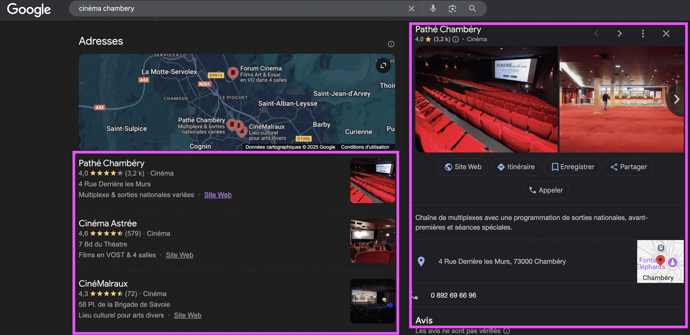690x335 pixels.
Task: Select the Cinéma Astrée listing title
Action: click(x=108, y=223)
